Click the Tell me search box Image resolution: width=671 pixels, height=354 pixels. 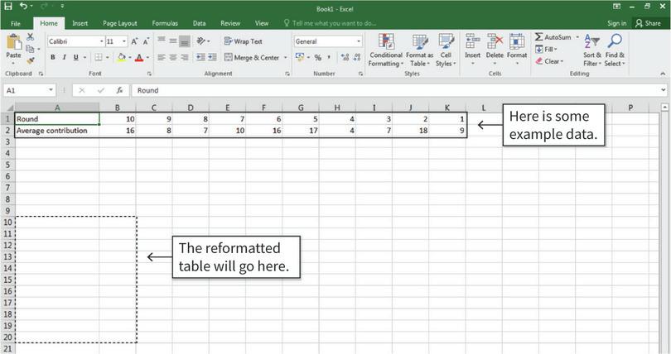coord(330,23)
